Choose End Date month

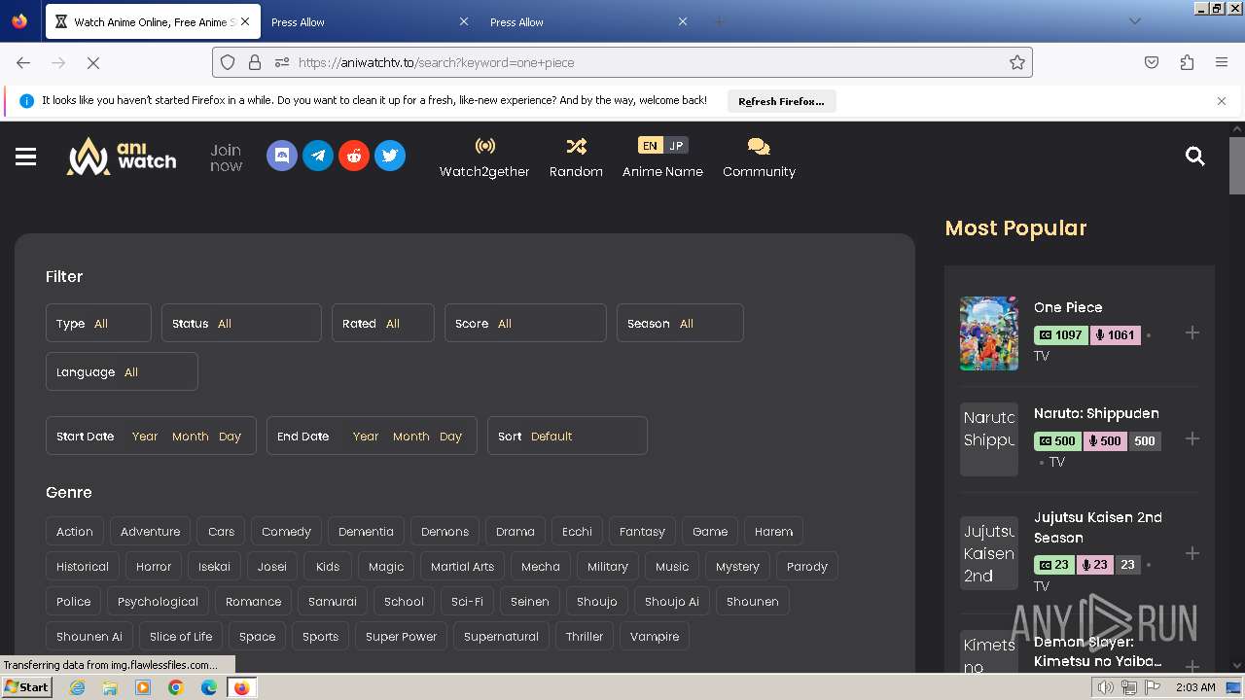(410, 437)
